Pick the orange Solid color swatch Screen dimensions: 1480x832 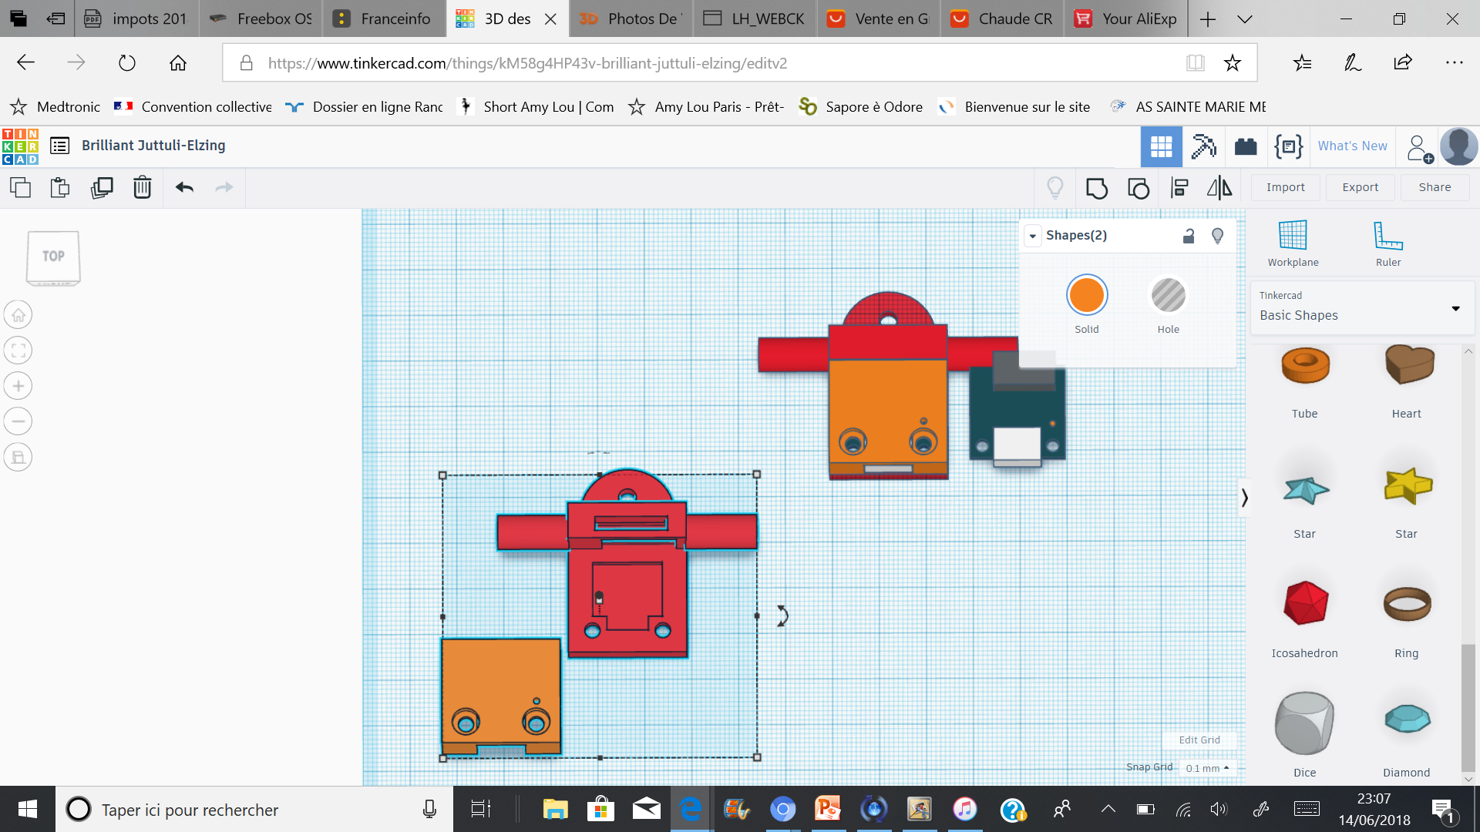tap(1086, 296)
